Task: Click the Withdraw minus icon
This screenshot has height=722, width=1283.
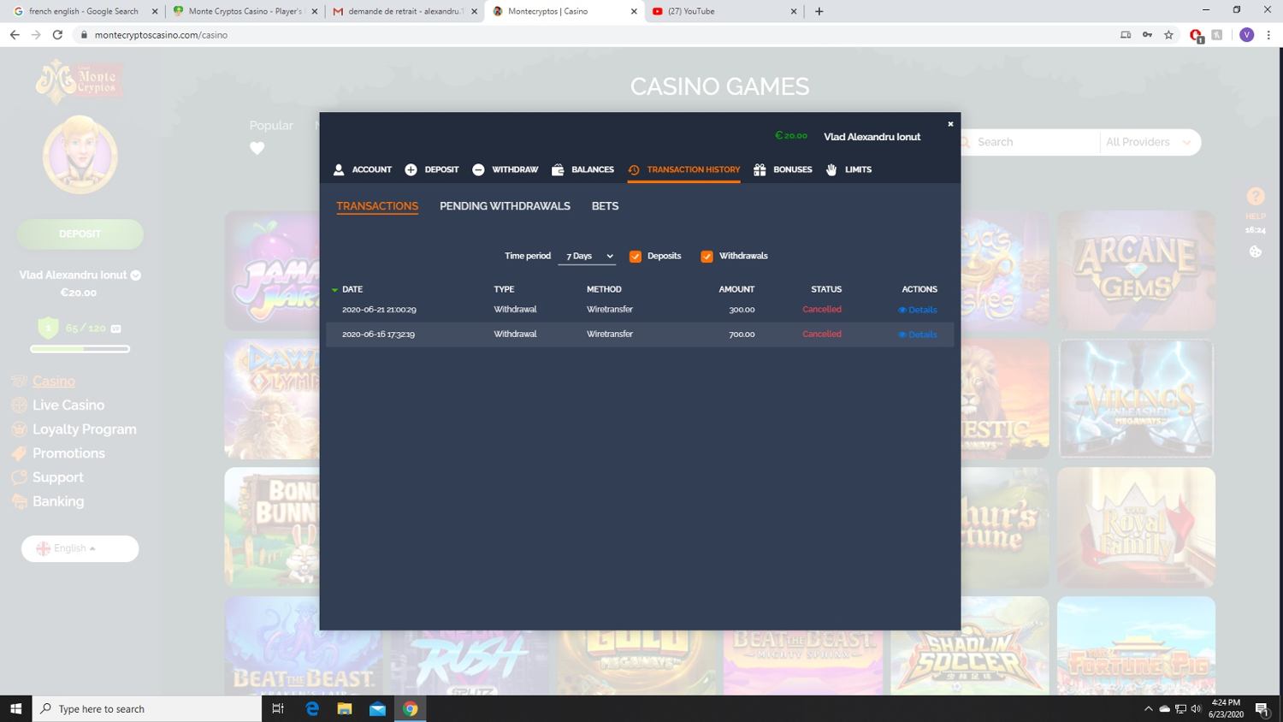Action: [x=478, y=170]
